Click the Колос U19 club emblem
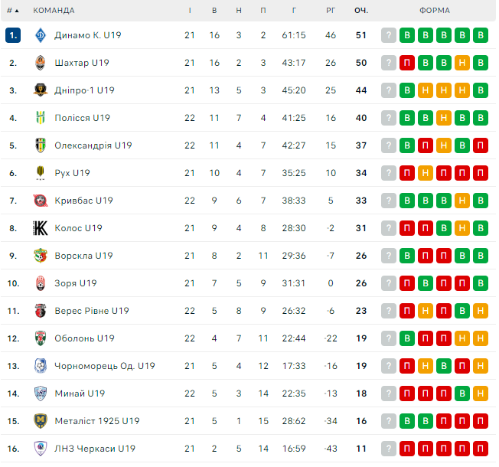Screen dimensions: 499x467 [x=41, y=228]
